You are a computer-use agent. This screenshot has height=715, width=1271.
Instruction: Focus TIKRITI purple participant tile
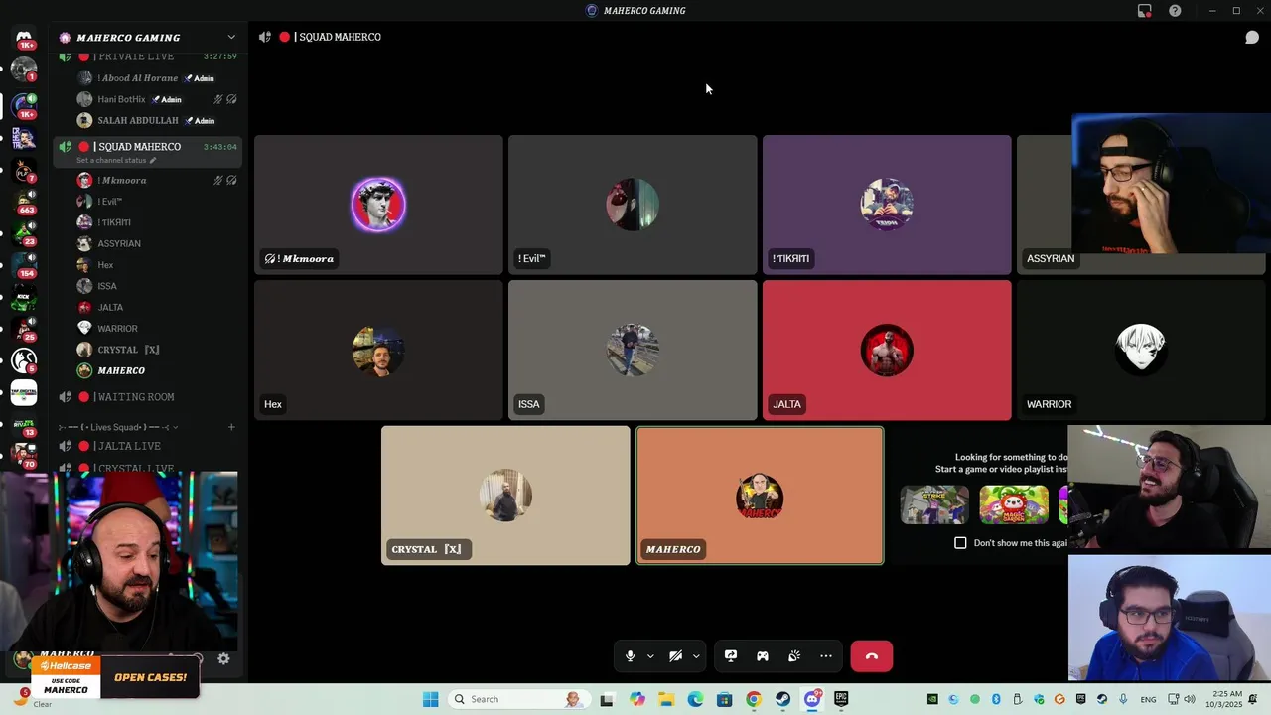[x=887, y=205]
